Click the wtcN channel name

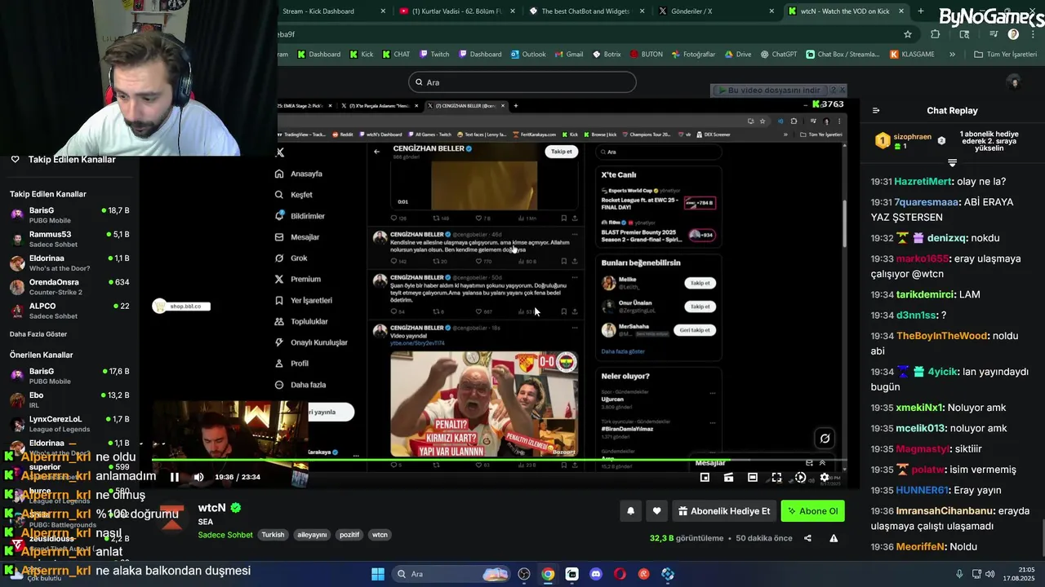click(211, 508)
